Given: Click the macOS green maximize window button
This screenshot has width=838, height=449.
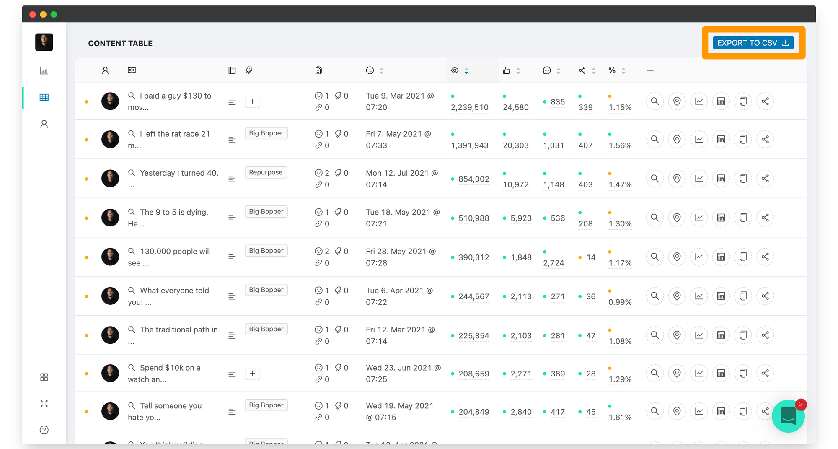Looking at the screenshot, I should click(x=54, y=14).
